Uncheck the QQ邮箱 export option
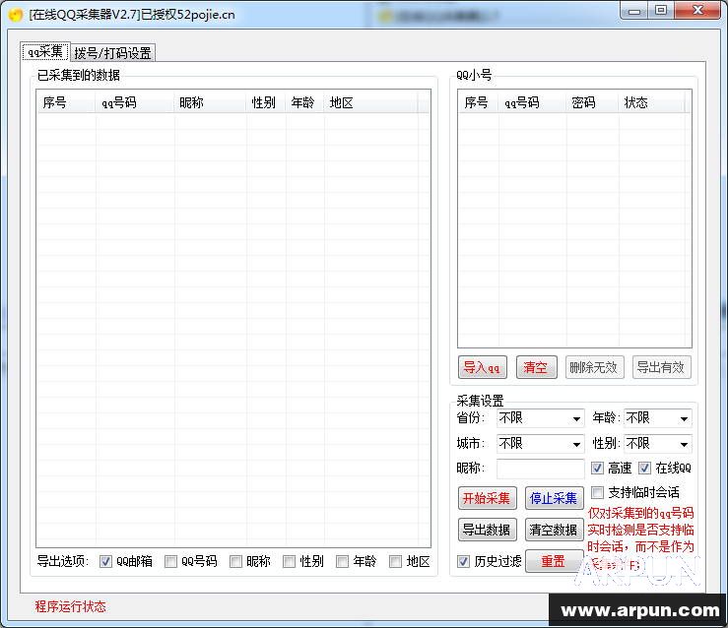The height and width of the screenshot is (628, 728). [x=105, y=561]
